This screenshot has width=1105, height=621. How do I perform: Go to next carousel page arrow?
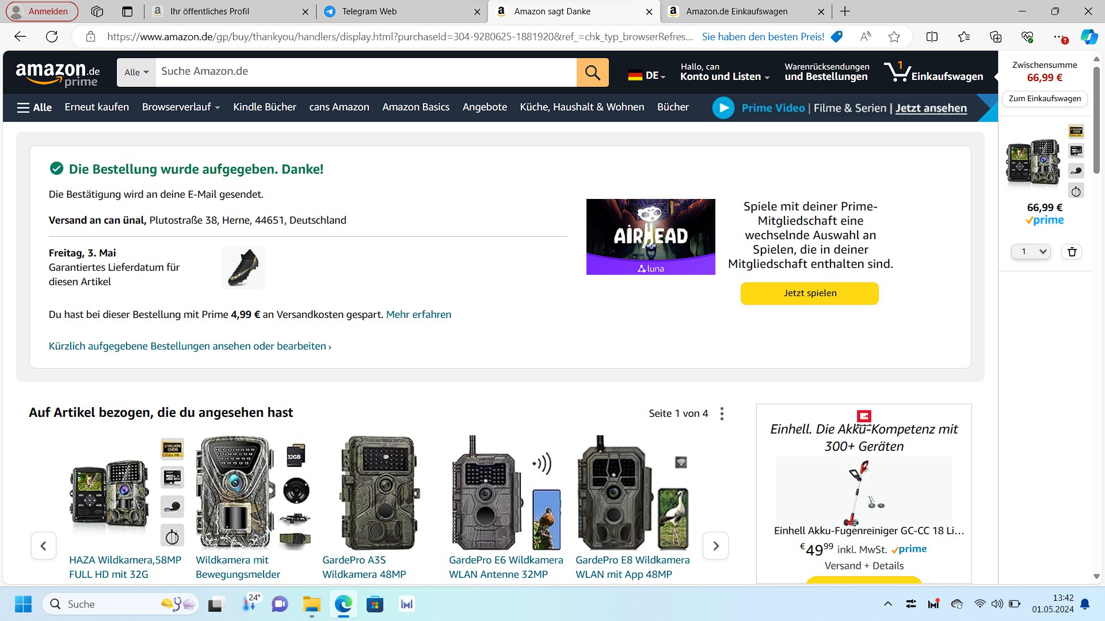715,546
